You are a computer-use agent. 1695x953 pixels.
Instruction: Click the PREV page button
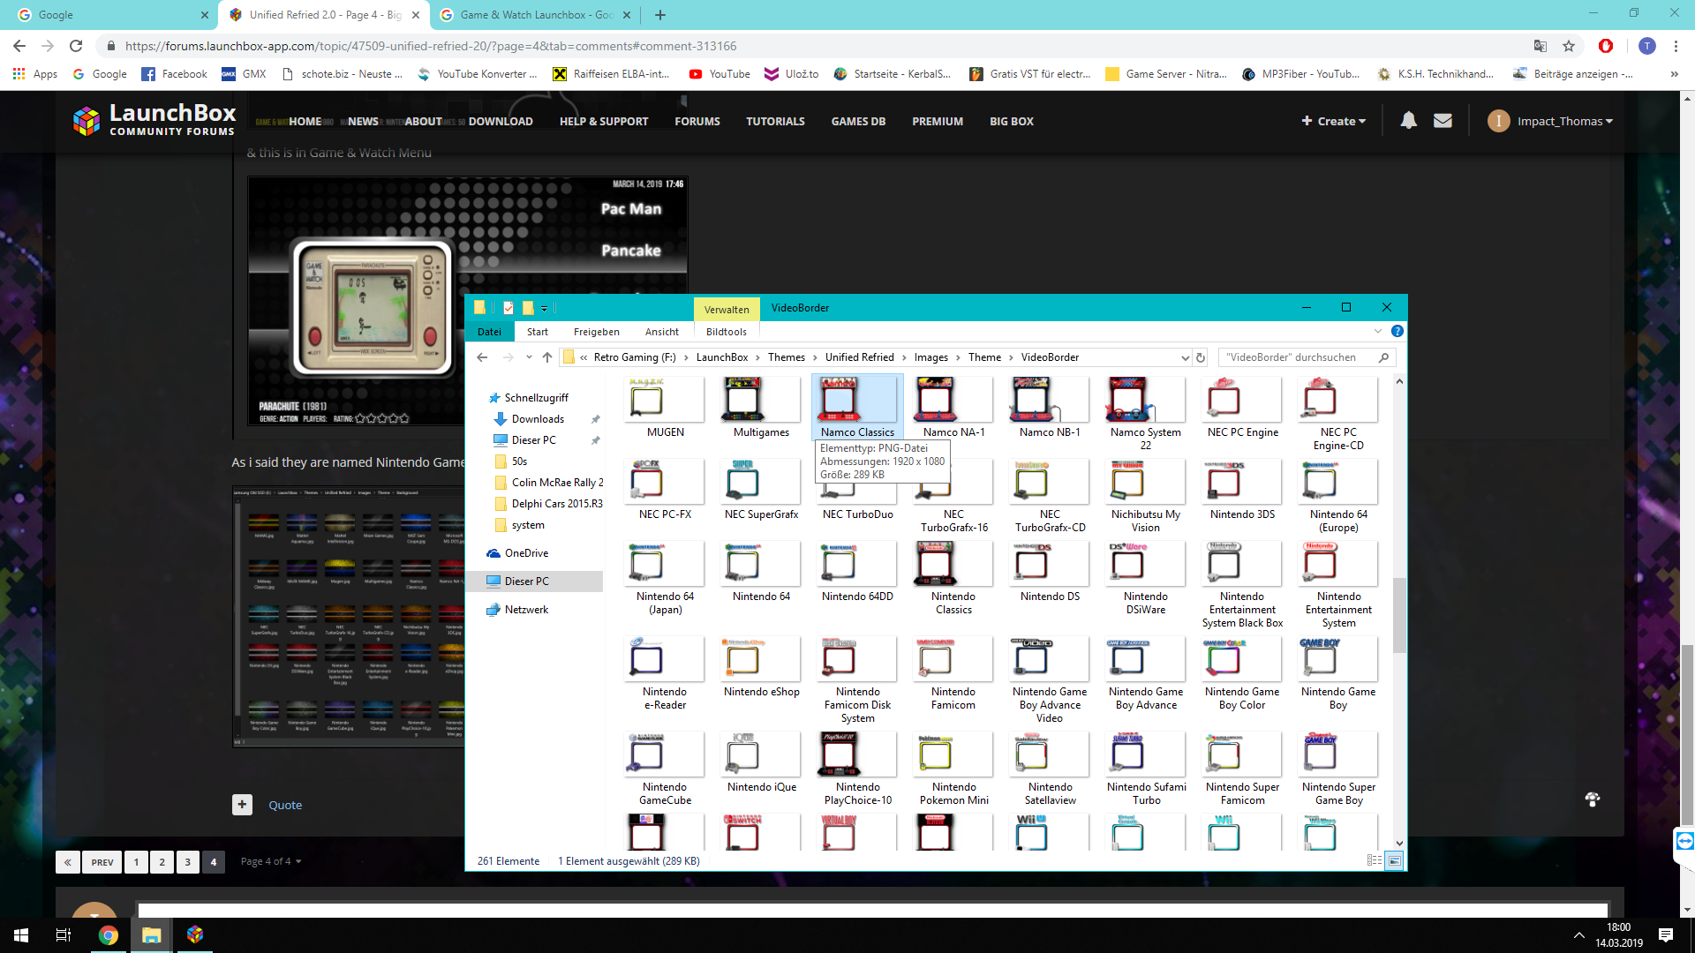pos(102,862)
